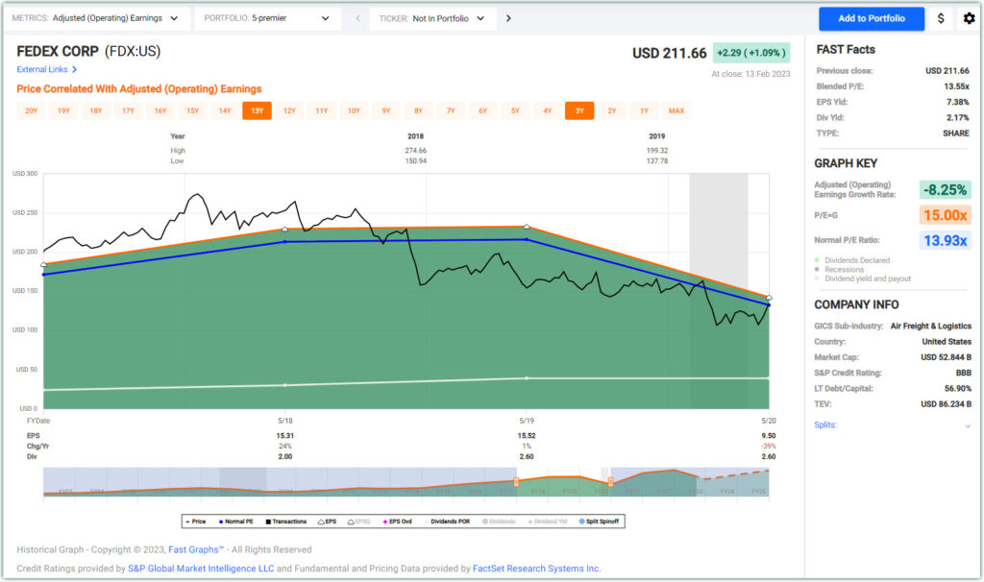Go to next ticker with right arrow
Screen dimensions: 984x582
[x=508, y=18]
